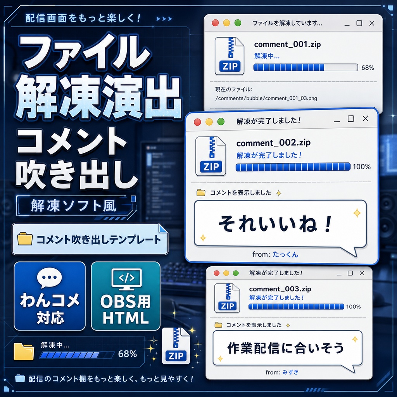Click folder icon next to コメントを表示しました in comment_003 window
This screenshot has width=397, height=397.
pyautogui.click(x=218, y=325)
